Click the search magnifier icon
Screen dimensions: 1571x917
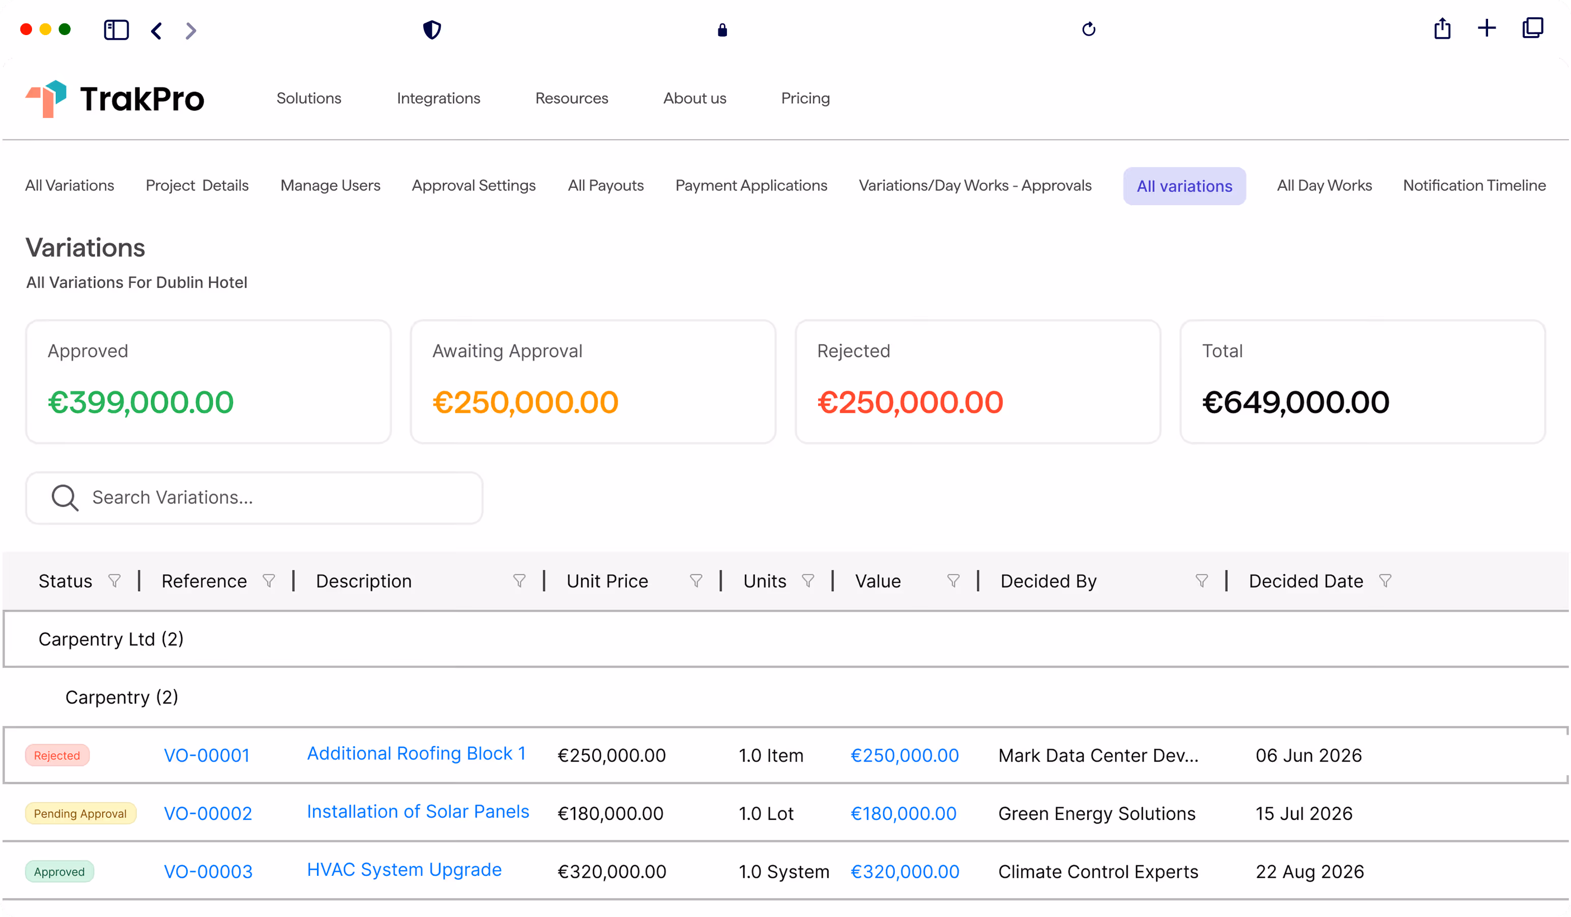point(65,498)
